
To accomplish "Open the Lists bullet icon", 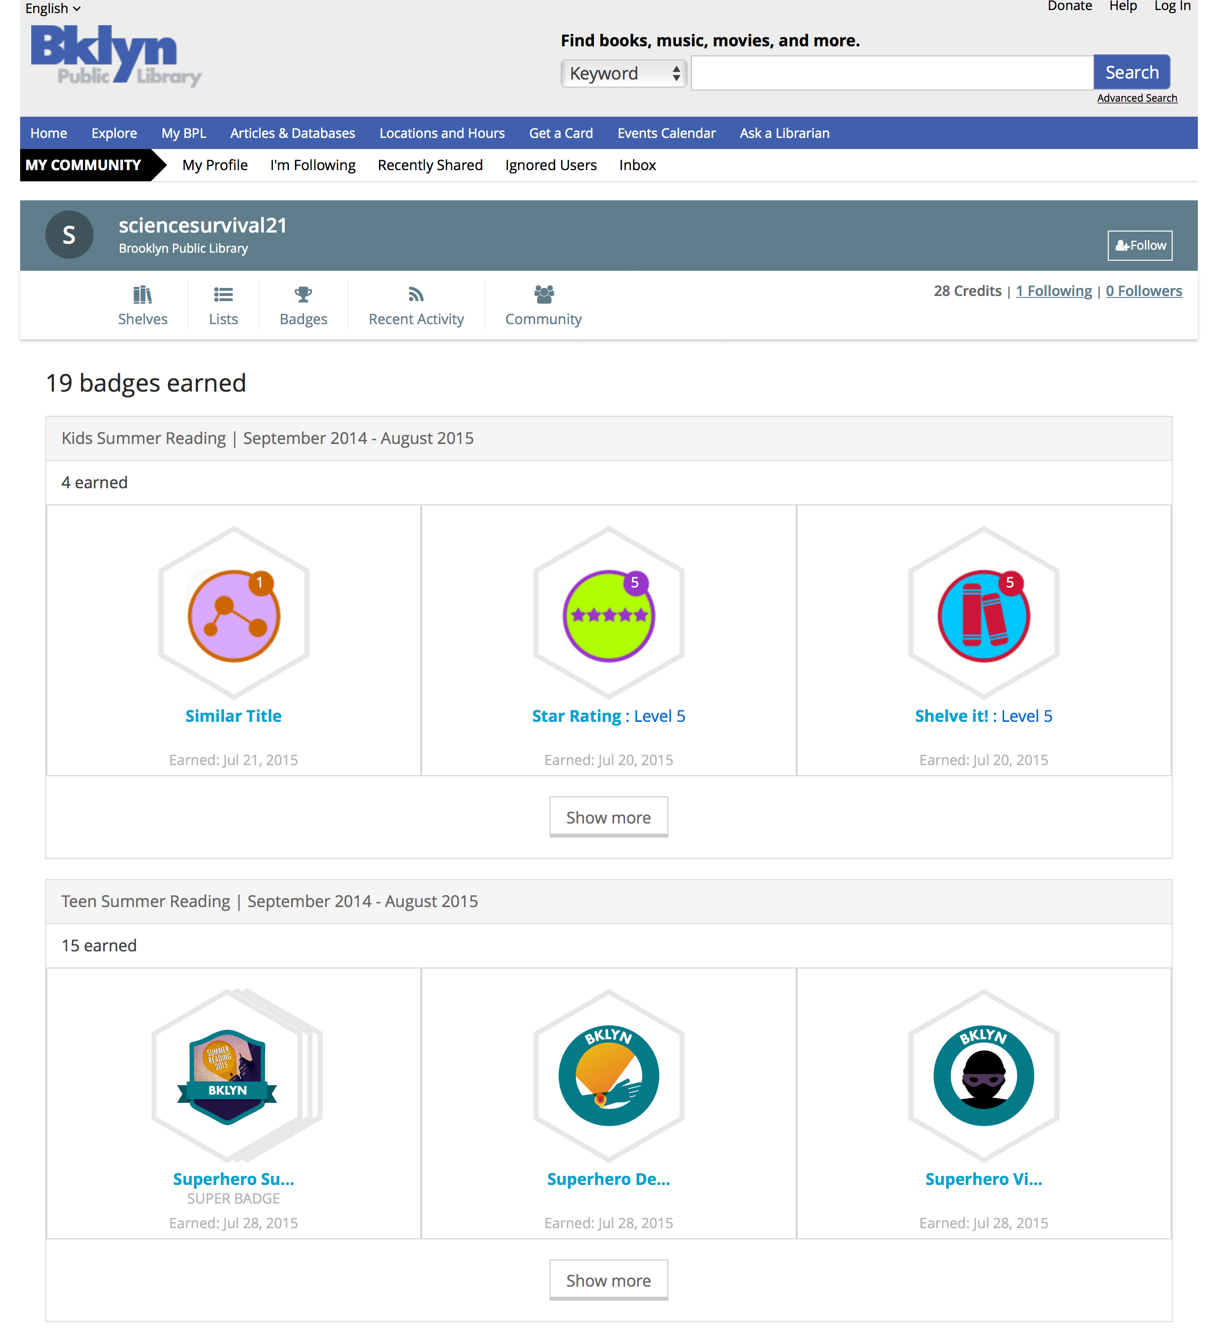I will click(x=223, y=294).
